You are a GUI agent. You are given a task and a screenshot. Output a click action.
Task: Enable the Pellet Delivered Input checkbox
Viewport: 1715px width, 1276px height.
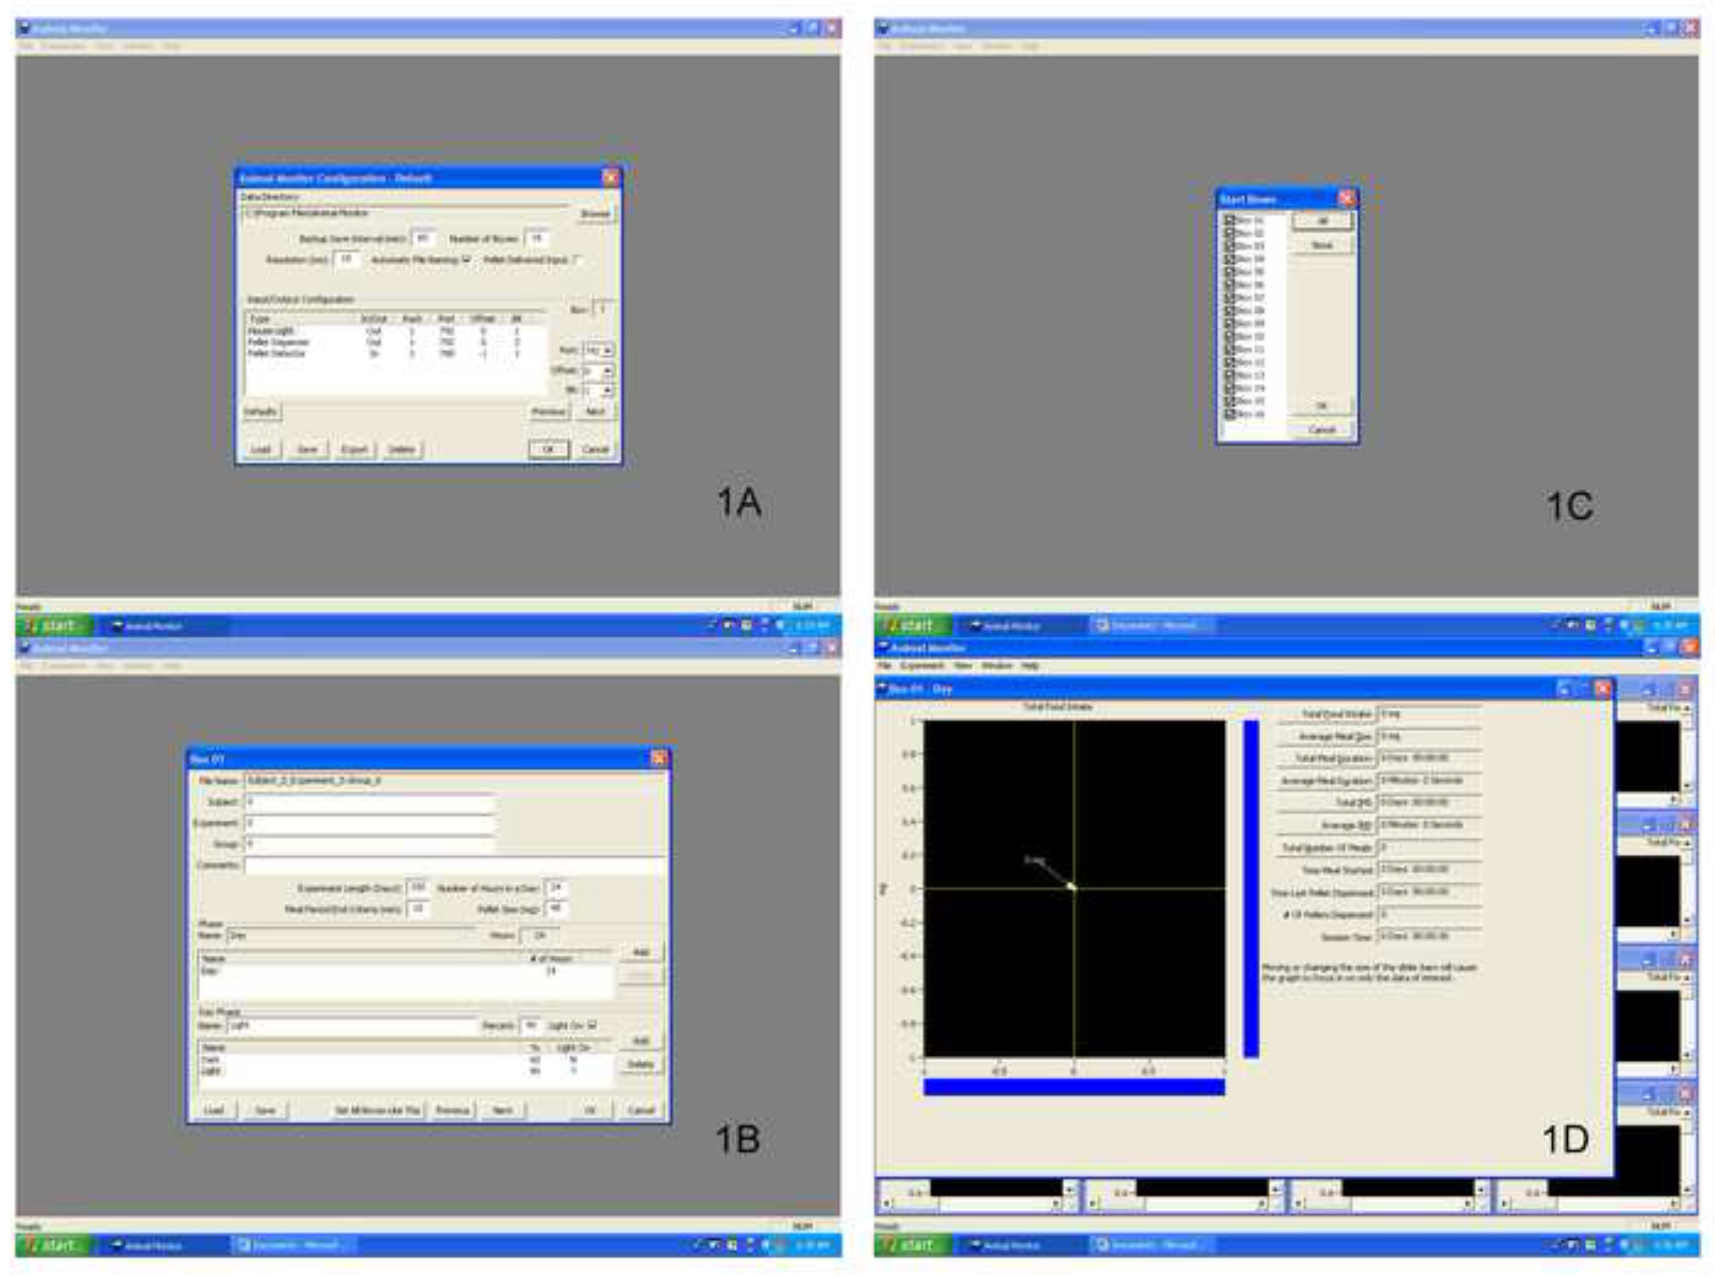(577, 260)
